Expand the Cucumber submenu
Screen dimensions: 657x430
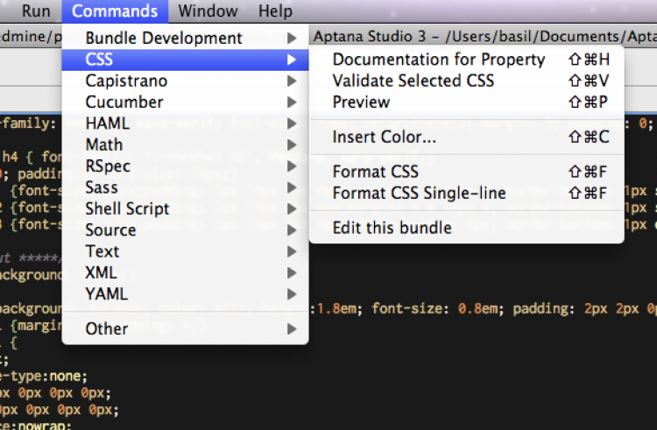124,102
